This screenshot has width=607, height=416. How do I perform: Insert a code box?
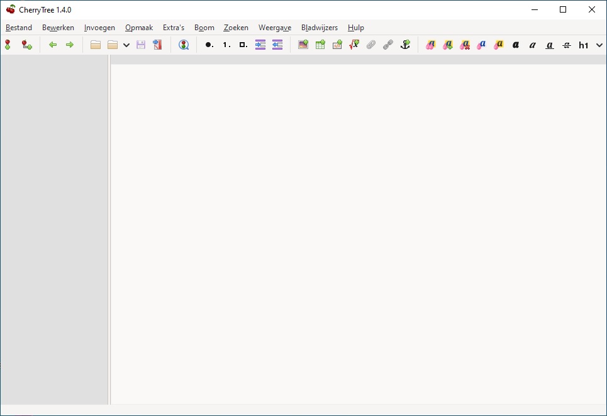pyautogui.click(x=337, y=45)
